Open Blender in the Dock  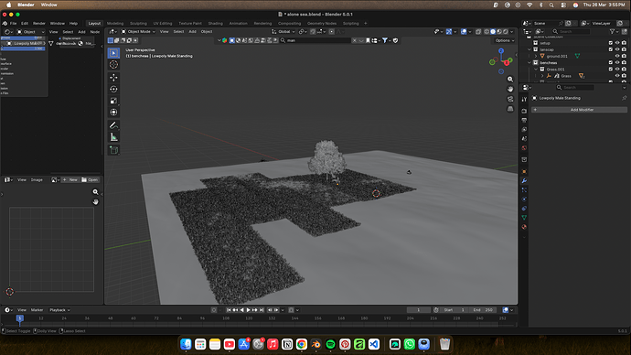[x=315, y=344]
